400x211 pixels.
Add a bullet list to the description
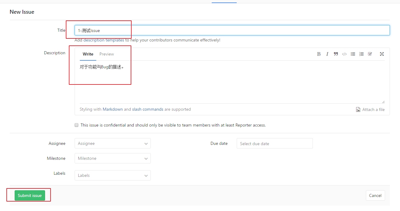click(353, 54)
